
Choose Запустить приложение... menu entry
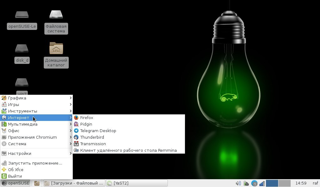37,163
